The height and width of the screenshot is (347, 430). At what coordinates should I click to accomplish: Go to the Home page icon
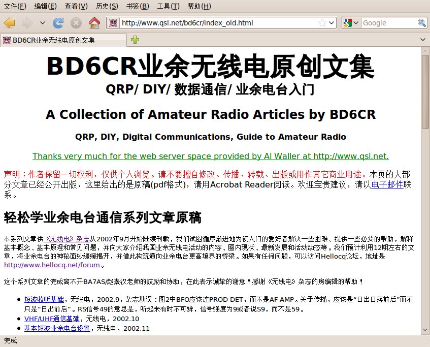(x=94, y=23)
